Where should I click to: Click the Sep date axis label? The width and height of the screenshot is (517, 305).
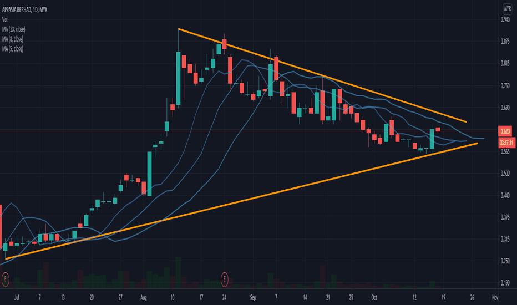pos(253,298)
